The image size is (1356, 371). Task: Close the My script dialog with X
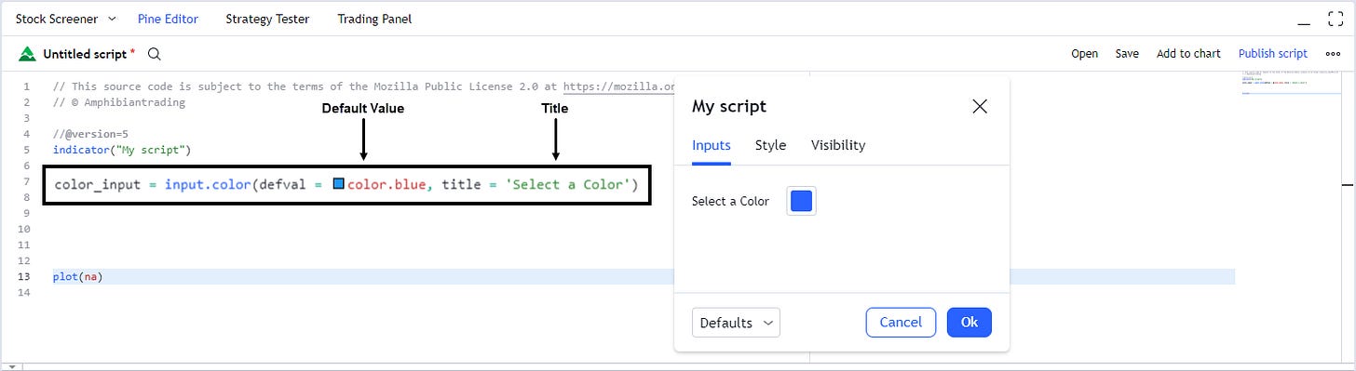[980, 106]
